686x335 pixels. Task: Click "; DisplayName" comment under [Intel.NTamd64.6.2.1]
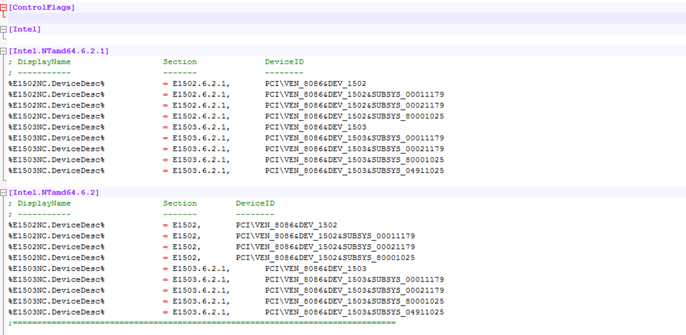[40, 62]
